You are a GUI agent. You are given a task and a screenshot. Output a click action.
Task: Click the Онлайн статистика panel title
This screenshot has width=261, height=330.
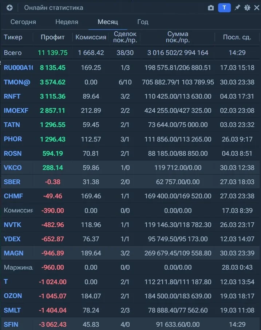pyautogui.click(x=54, y=8)
